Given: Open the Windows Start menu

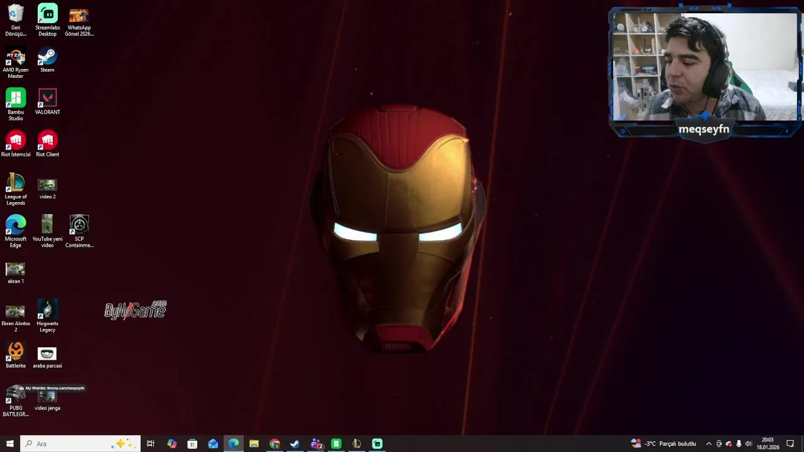Looking at the screenshot, I should coord(10,444).
